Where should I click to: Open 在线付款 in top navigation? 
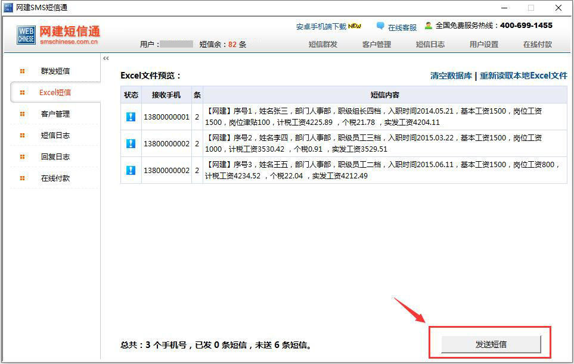tap(538, 45)
